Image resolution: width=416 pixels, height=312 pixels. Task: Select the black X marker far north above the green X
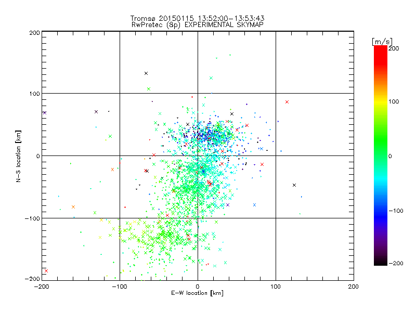[x=146, y=73]
